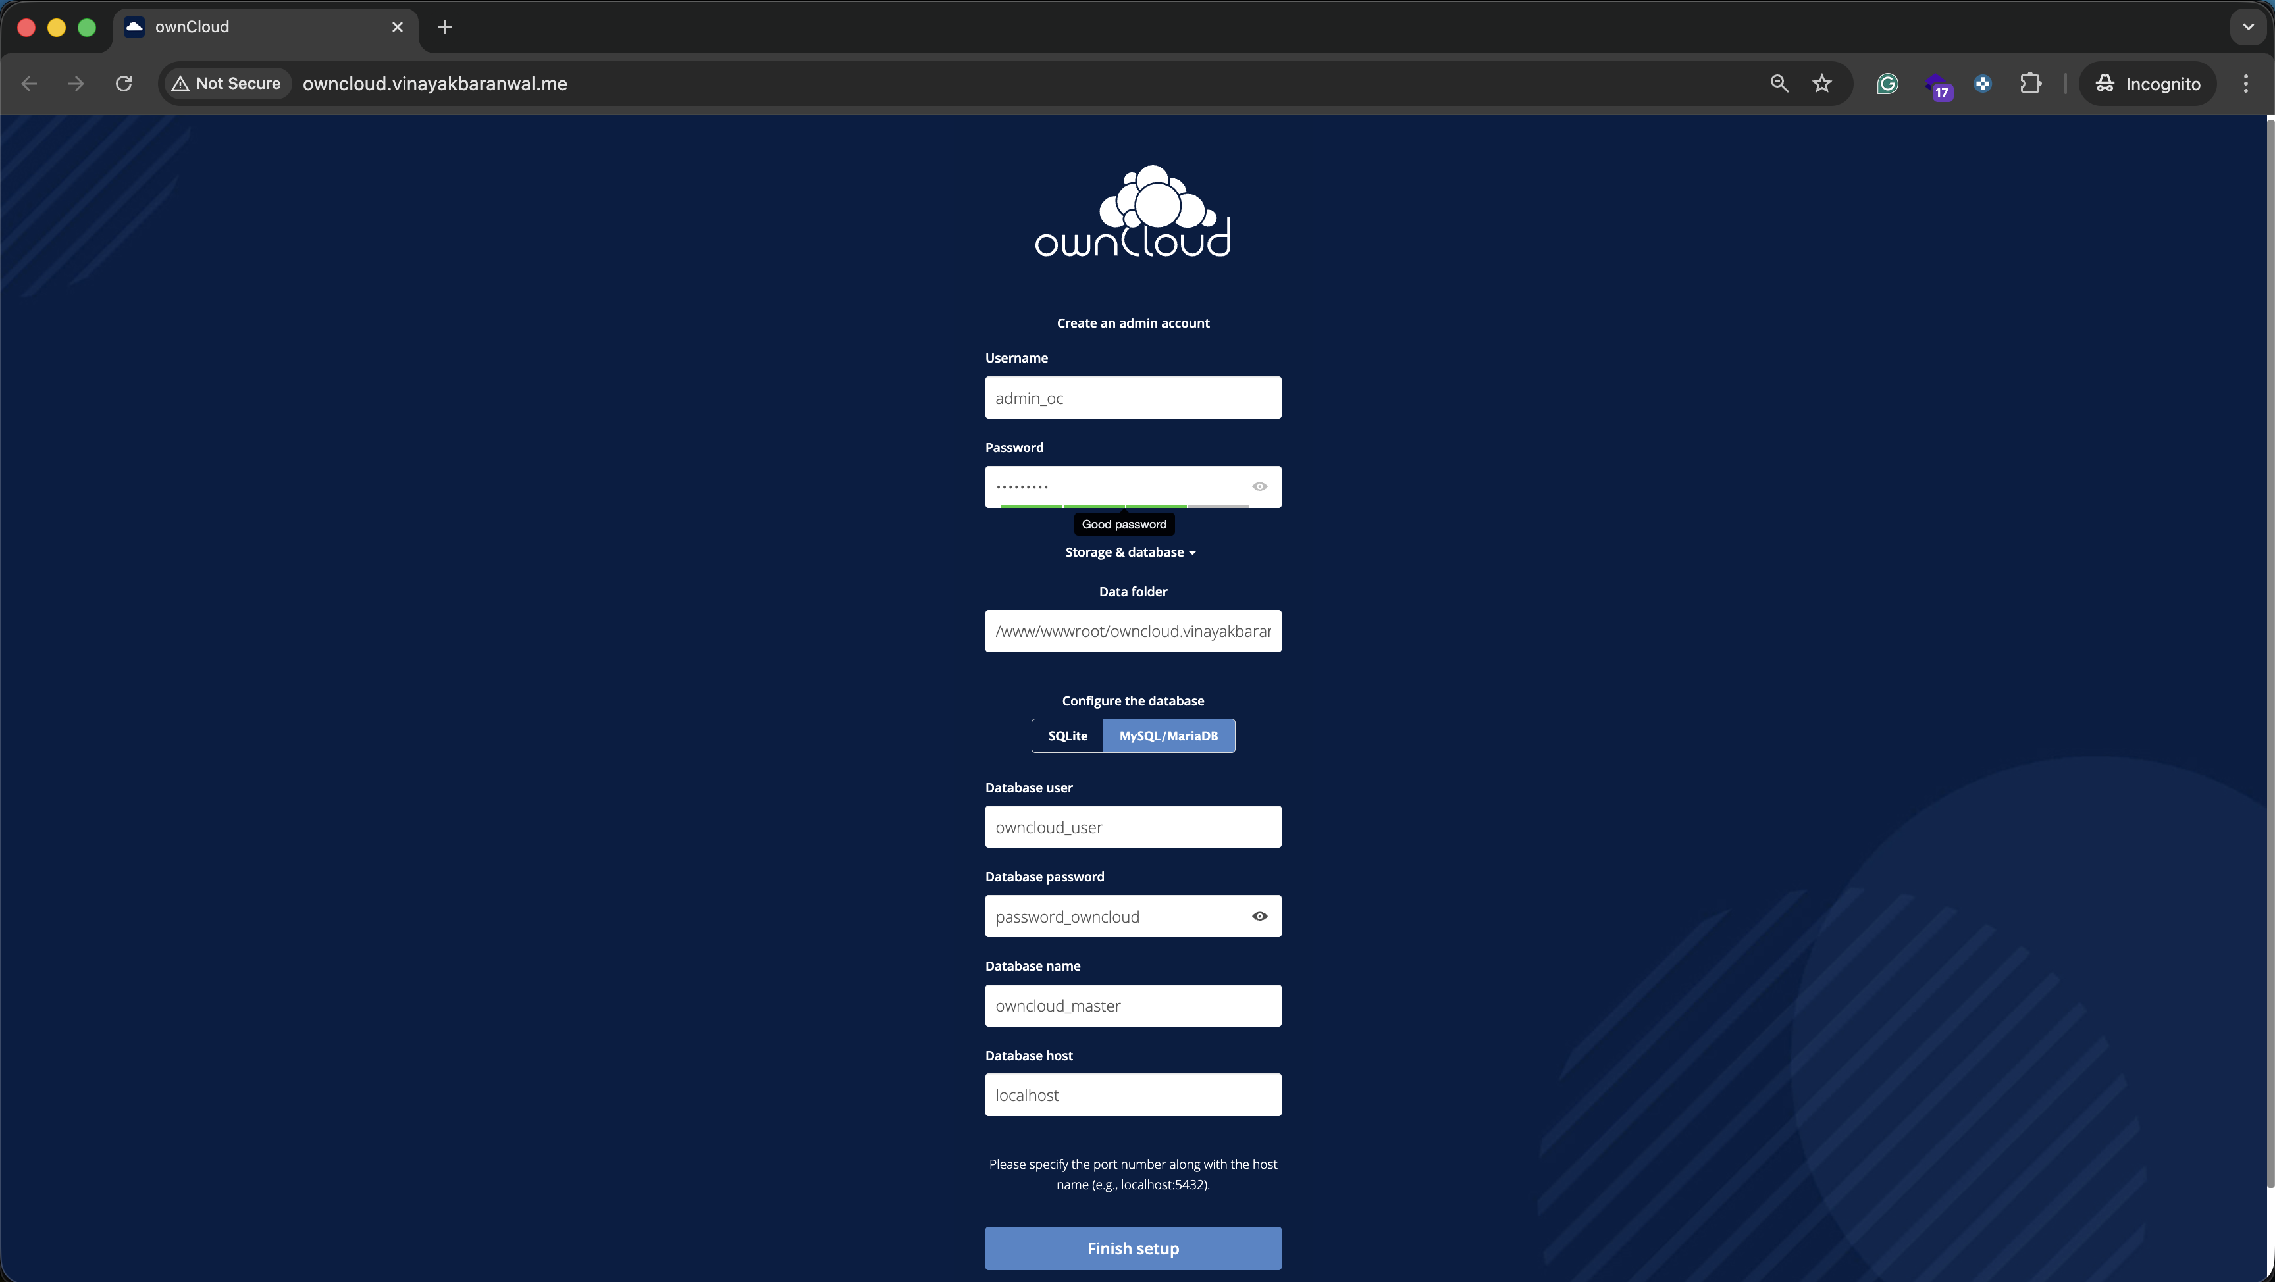This screenshot has height=1282, width=2275.
Task: Open the tab search chevron
Action: point(2247,26)
